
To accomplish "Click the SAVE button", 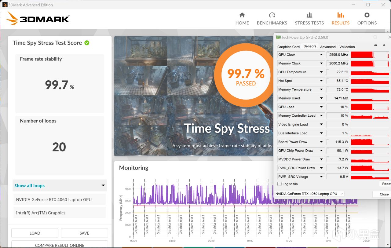I will tap(84, 233).
